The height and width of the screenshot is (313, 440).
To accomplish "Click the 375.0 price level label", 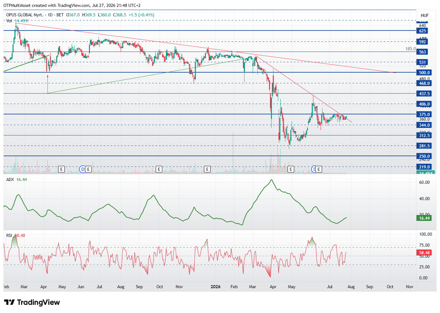I will tap(424, 114).
